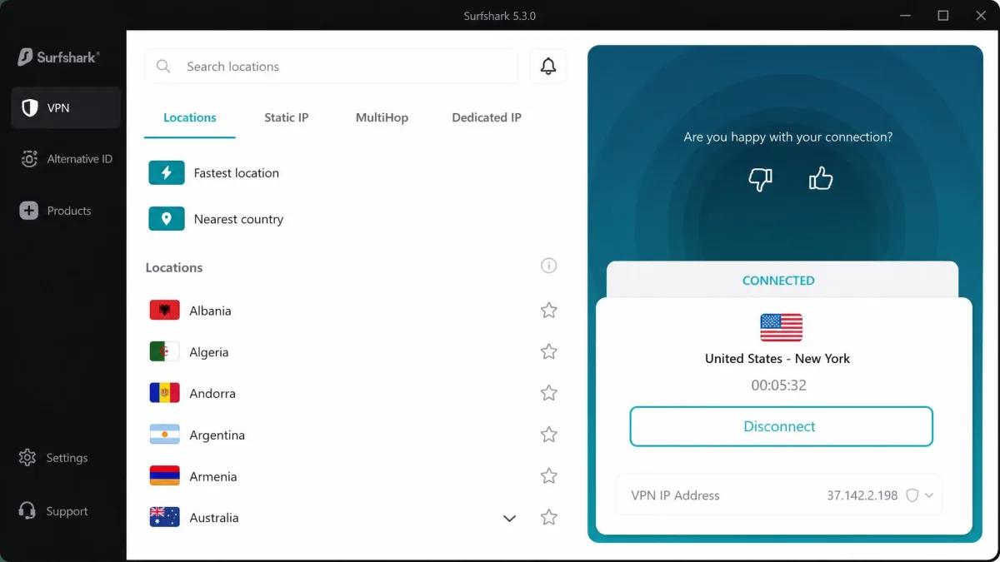
Task: Click the Australia flag icon
Action: (x=165, y=517)
